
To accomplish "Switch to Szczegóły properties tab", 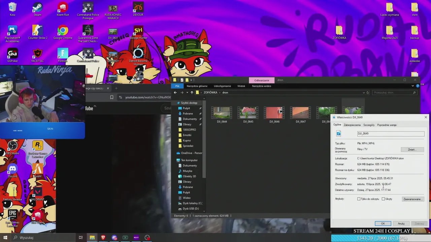I will 369,125.
